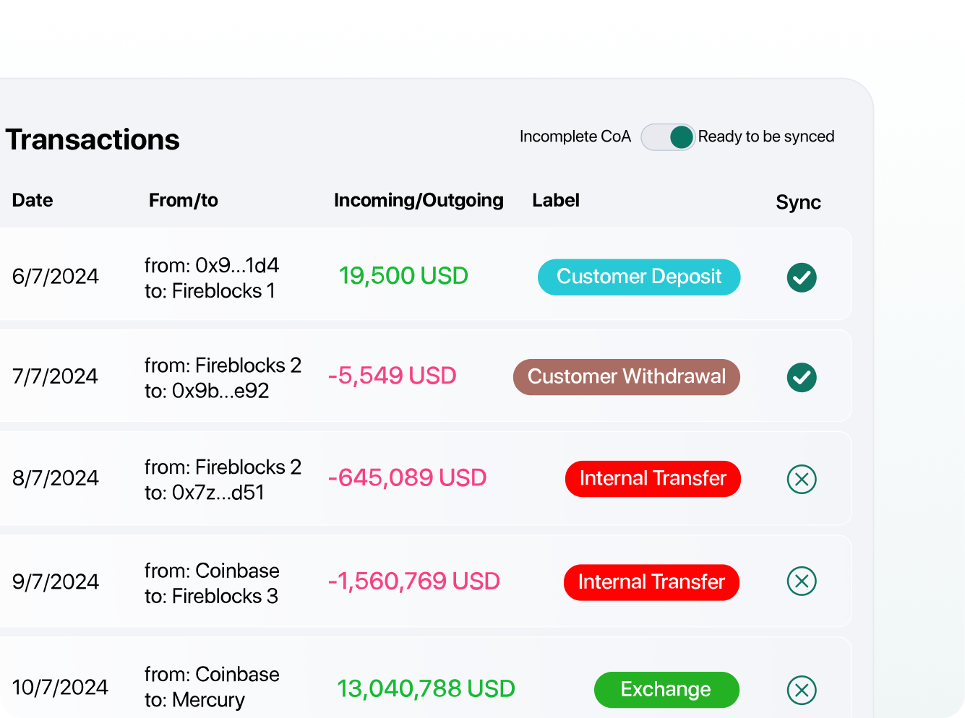Click the synced checkmark for 6/7/2024 transaction
965x718 pixels.
802,277
